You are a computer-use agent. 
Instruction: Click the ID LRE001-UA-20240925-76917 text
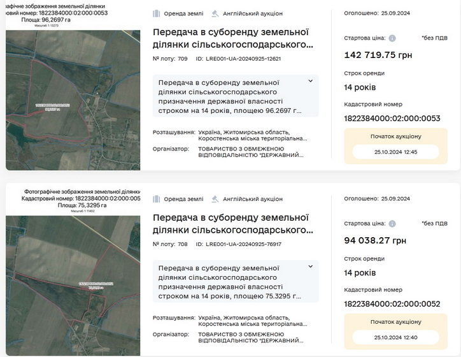tap(238, 244)
